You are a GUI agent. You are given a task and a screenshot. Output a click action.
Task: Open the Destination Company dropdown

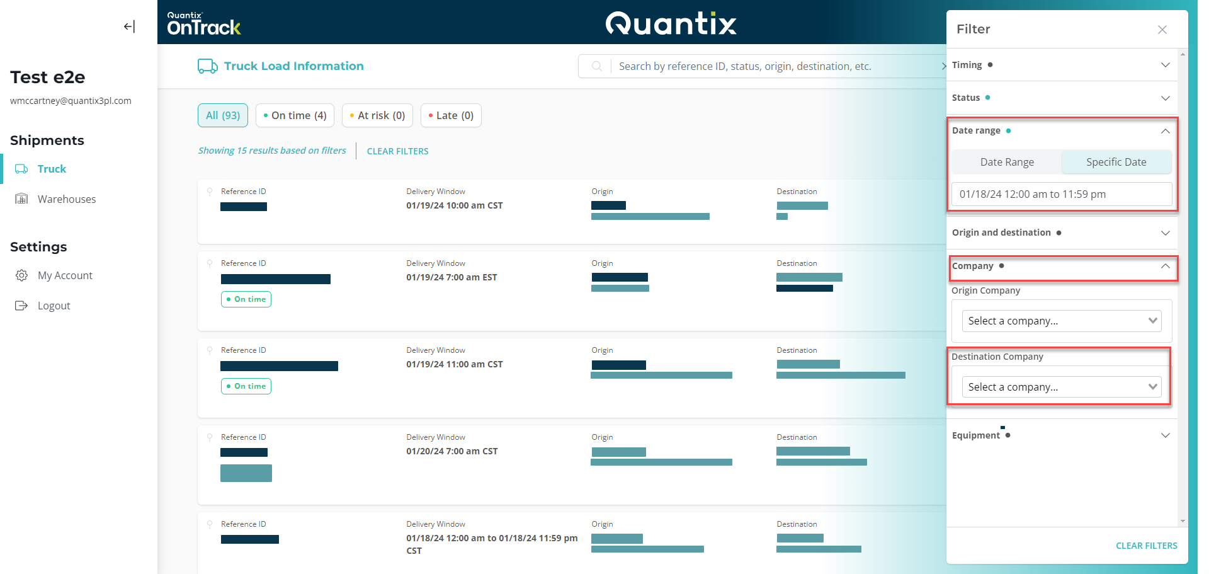click(1061, 387)
